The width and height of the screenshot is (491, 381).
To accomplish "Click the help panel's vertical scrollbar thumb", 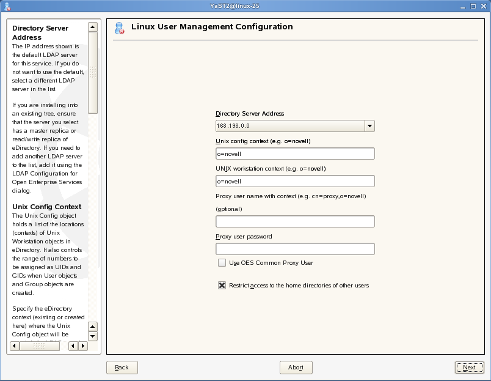I will click(x=93, y=72).
